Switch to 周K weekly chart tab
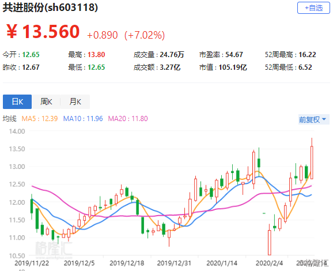The image size is (333, 271). point(46,102)
